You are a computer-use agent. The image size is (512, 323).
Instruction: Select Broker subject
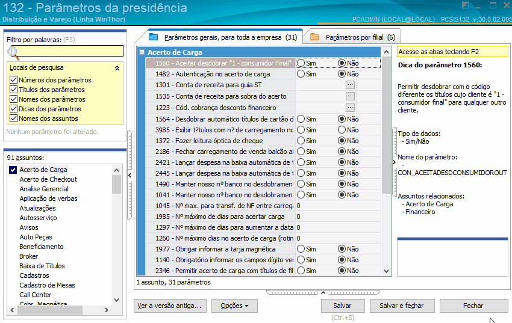28,256
